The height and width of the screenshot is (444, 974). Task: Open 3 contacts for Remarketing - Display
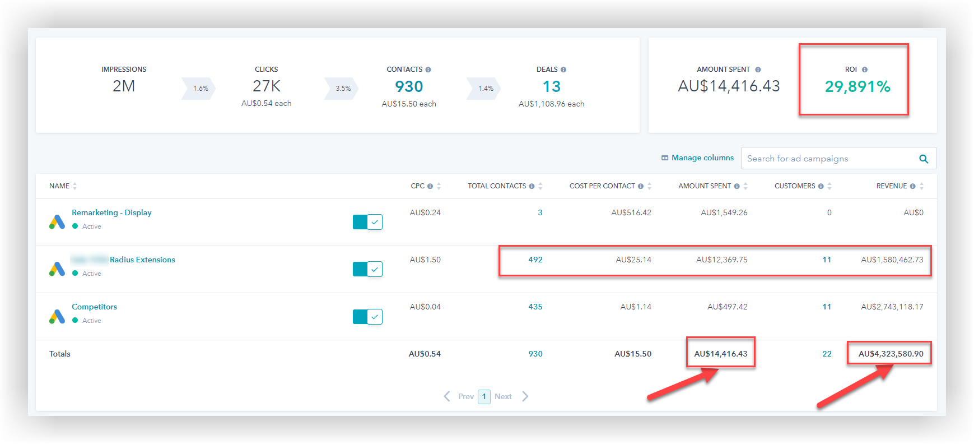pyautogui.click(x=540, y=212)
